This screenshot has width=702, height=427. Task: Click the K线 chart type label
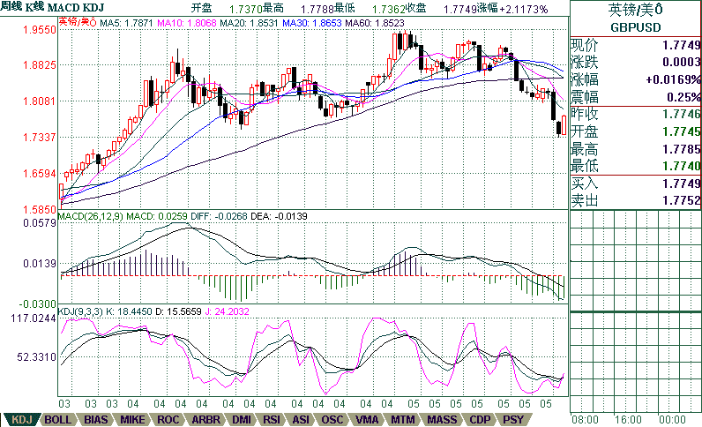click(34, 7)
